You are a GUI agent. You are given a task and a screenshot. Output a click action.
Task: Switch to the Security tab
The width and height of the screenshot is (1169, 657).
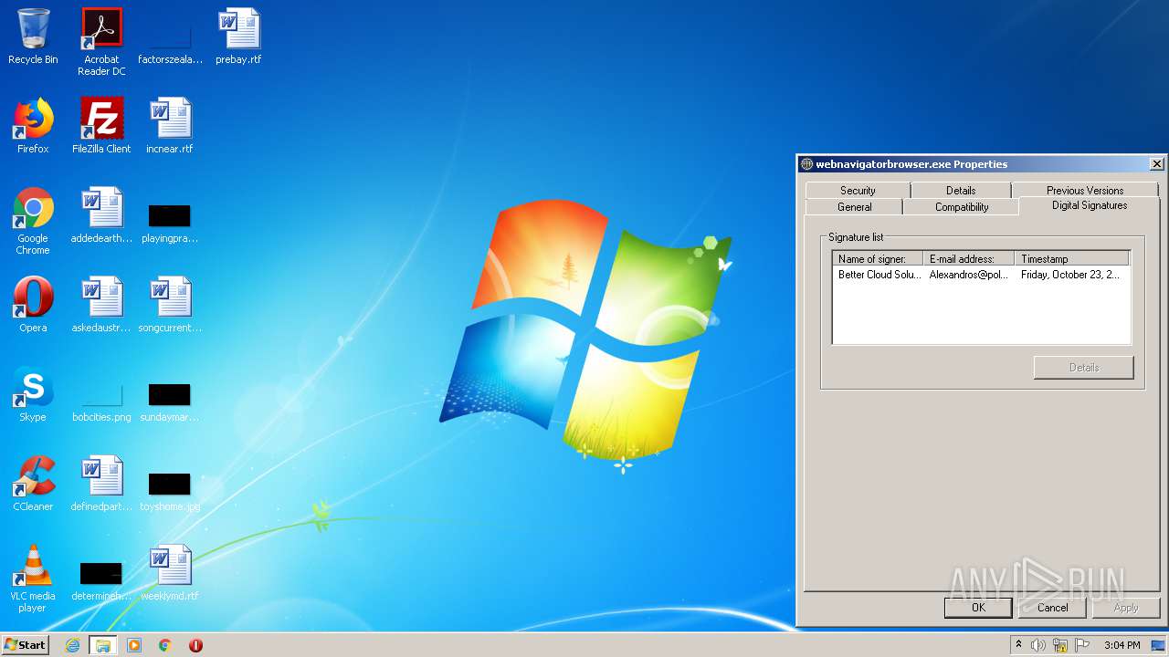[x=858, y=190]
